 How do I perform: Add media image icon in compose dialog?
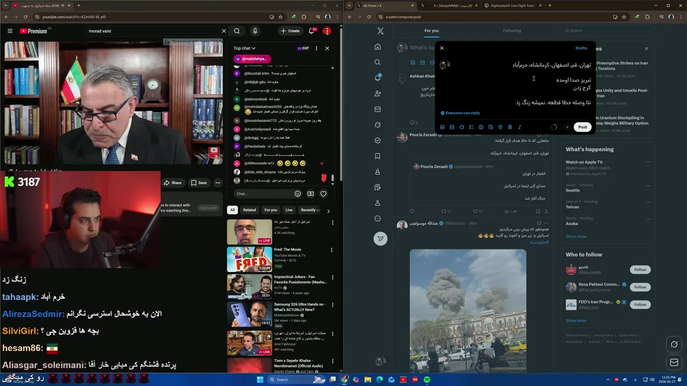(442, 127)
